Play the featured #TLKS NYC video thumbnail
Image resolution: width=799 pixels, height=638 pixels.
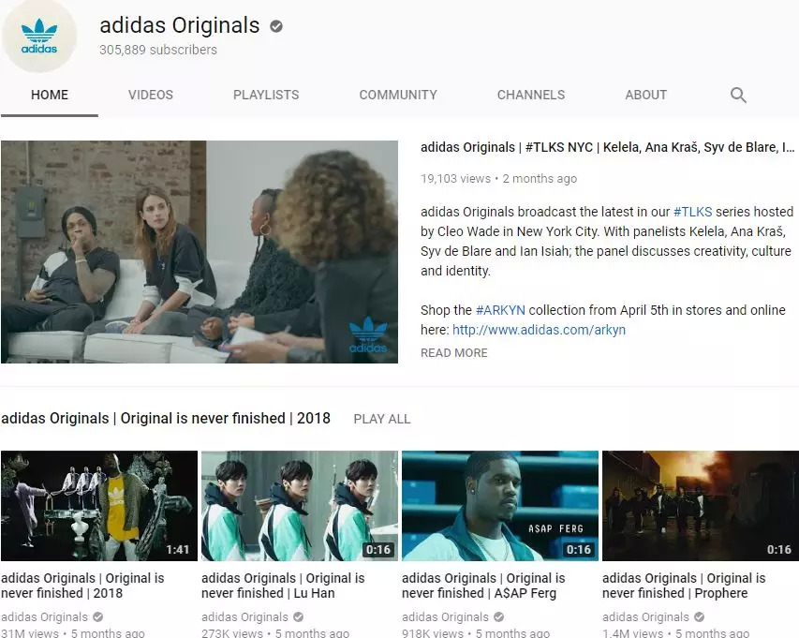point(200,252)
